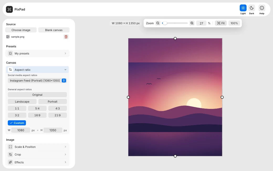Screen dimensions: 273x171
Task: Select the 1:1 aspect ratio
Action: pos(17,108)
